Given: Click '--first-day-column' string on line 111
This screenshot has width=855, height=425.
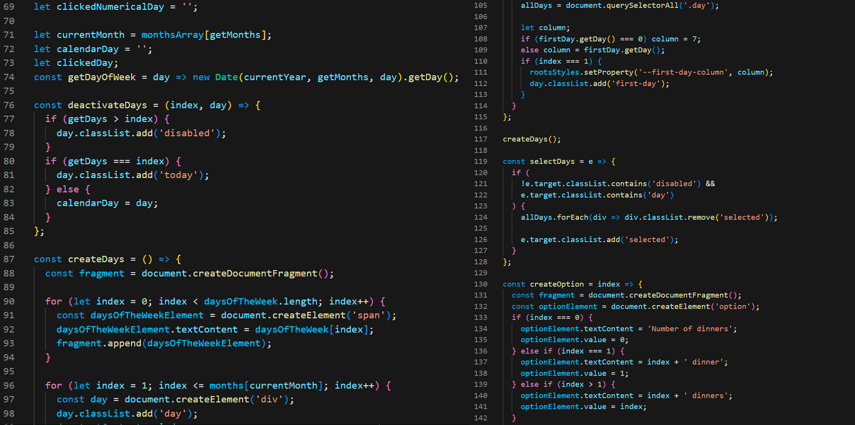Looking at the screenshot, I should pyautogui.click(x=683, y=72).
